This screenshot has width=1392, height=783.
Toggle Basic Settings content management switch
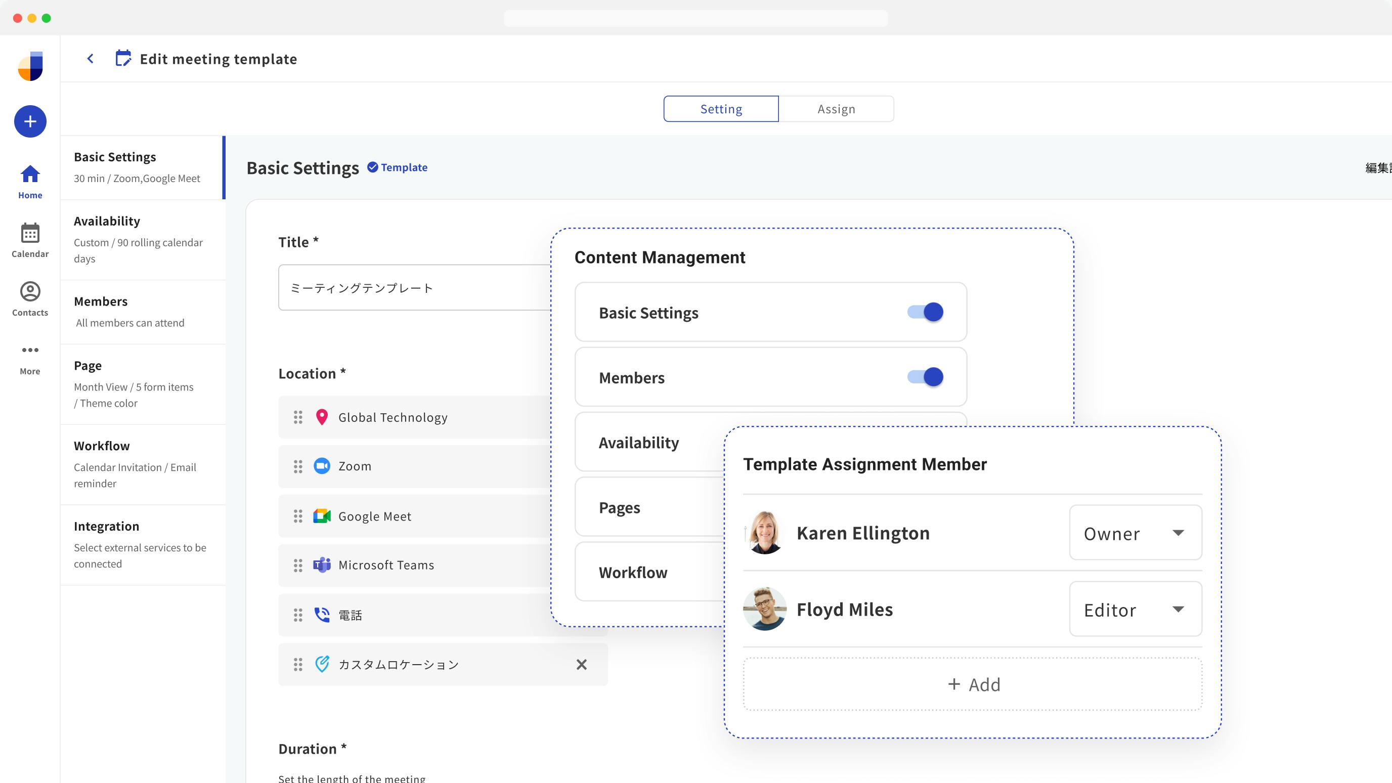[x=925, y=312]
